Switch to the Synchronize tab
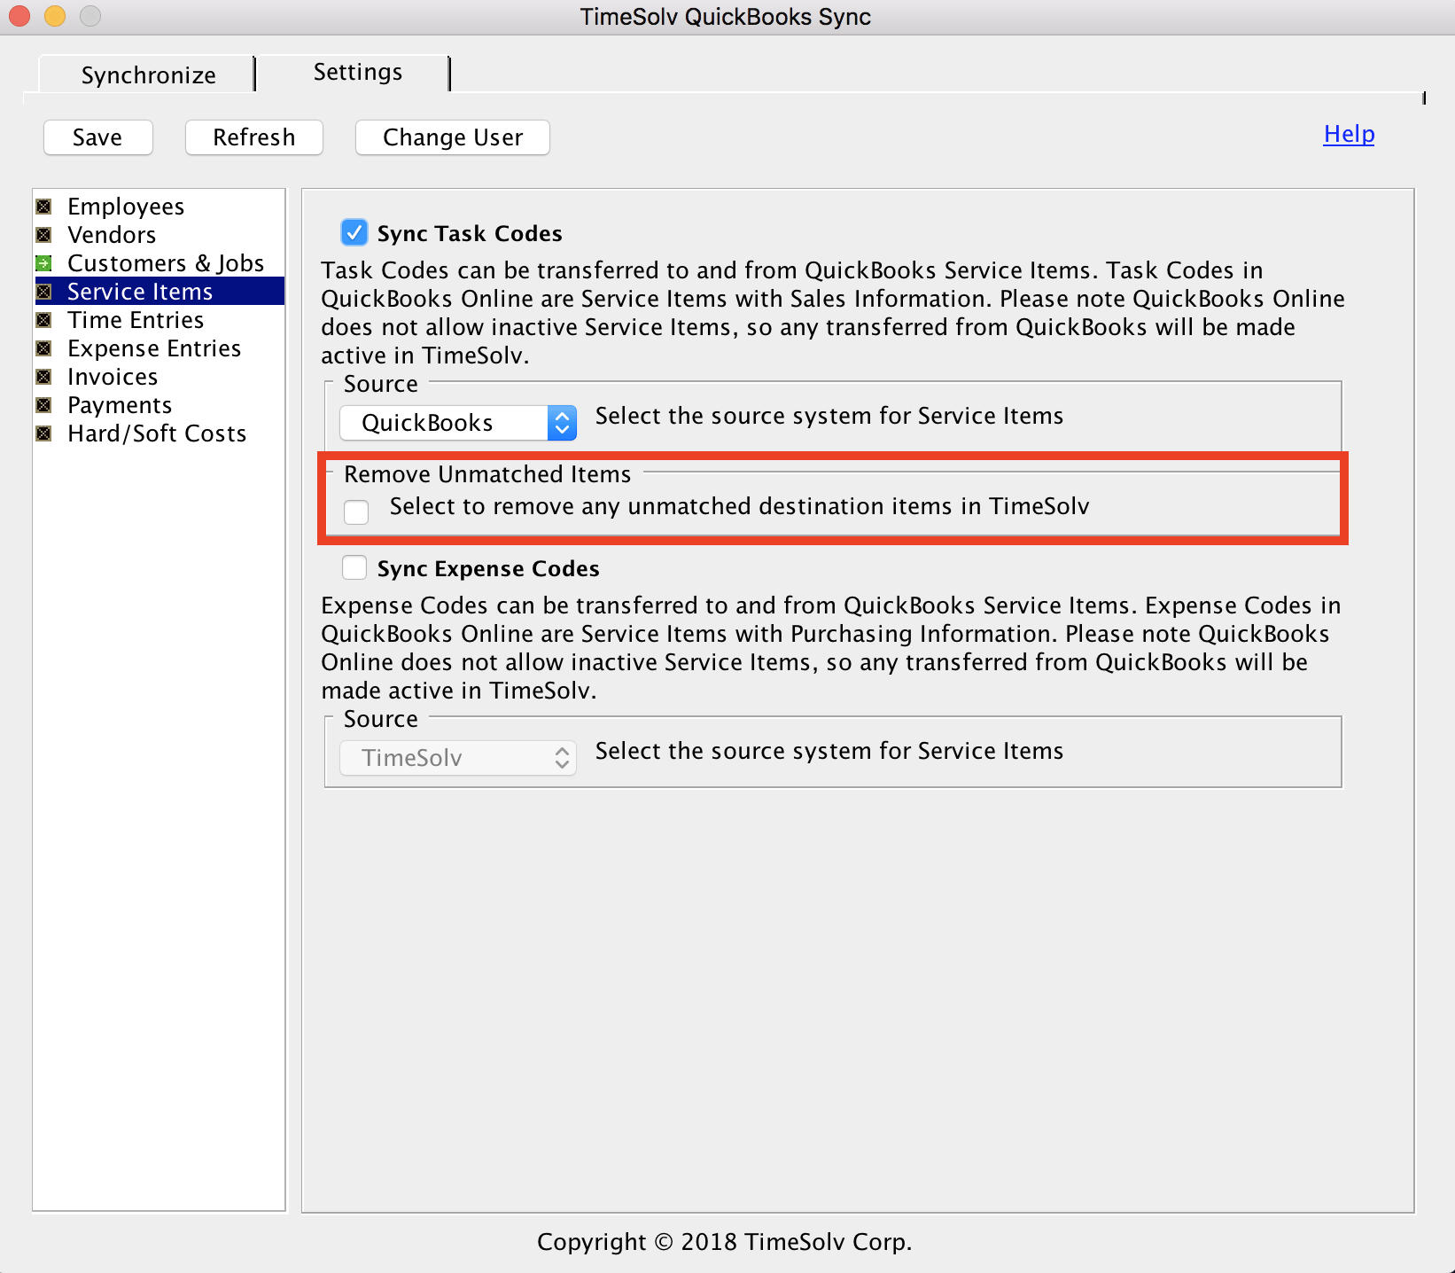Image resolution: width=1455 pixels, height=1273 pixels. (x=148, y=75)
